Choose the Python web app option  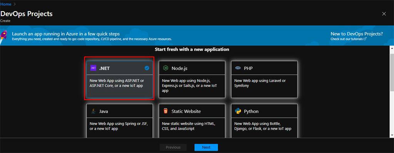pyautogui.click(x=264, y=121)
